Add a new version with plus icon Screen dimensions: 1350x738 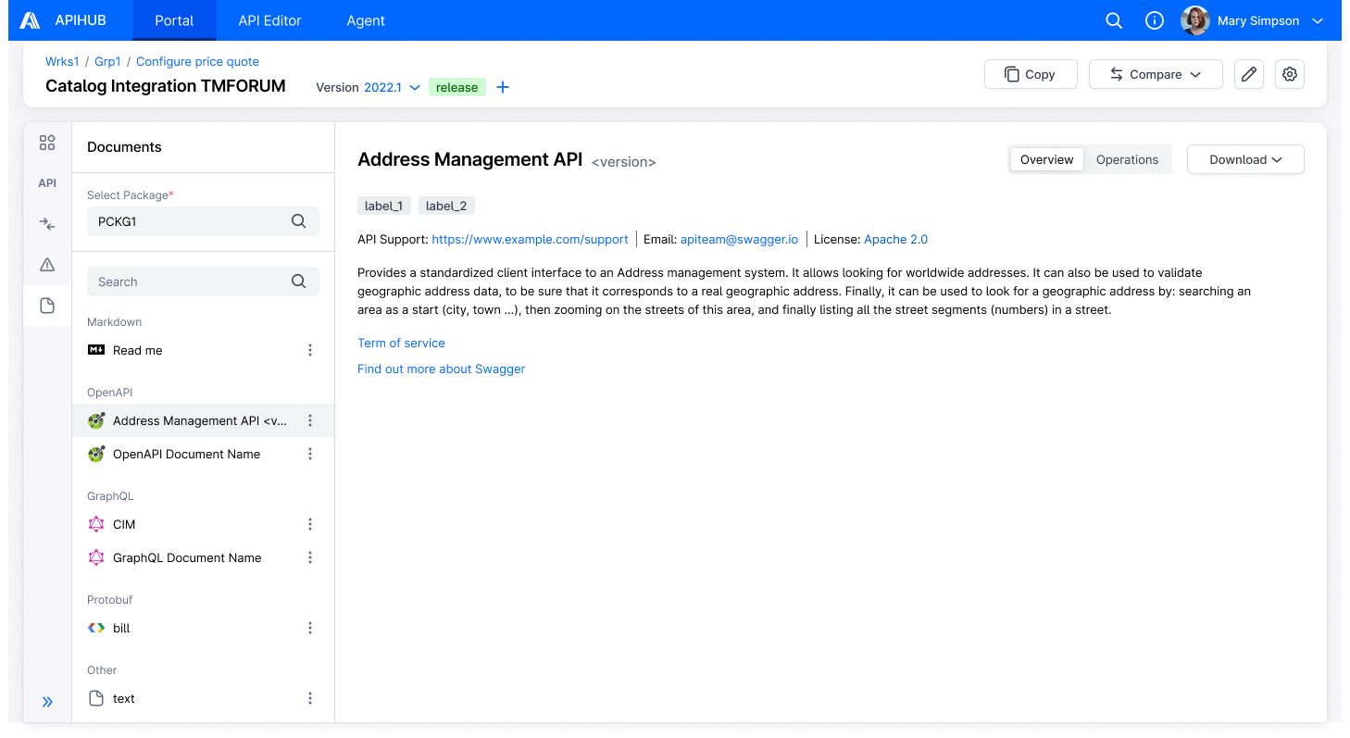[x=503, y=87]
